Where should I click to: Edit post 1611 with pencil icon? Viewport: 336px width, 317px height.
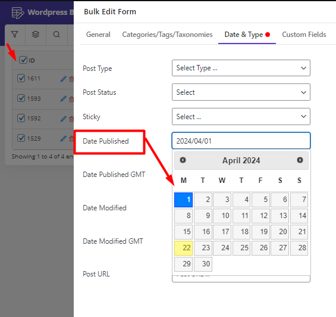(64, 79)
